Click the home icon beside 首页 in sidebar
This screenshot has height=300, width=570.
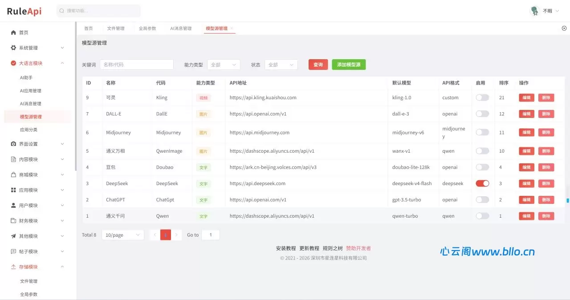(13, 32)
